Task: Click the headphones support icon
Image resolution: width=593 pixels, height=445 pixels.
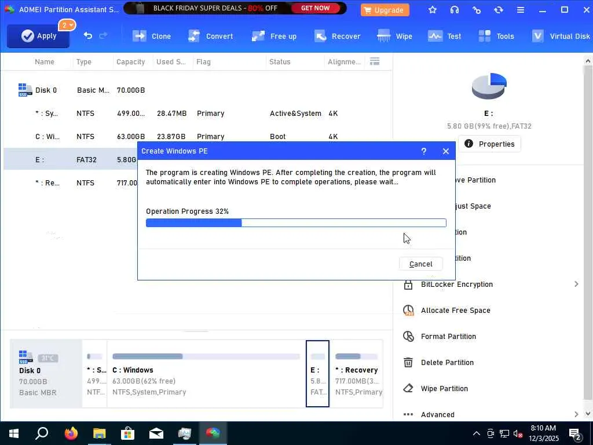Action: click(455, 10)
